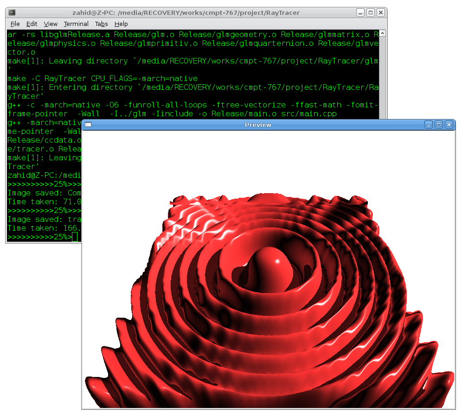Click the terminal window menu icon

(x=12, y=13)
